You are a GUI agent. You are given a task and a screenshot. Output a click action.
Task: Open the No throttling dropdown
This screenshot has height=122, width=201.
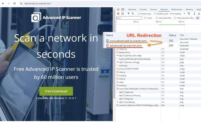pyautogui.click(x=177, y=14)
